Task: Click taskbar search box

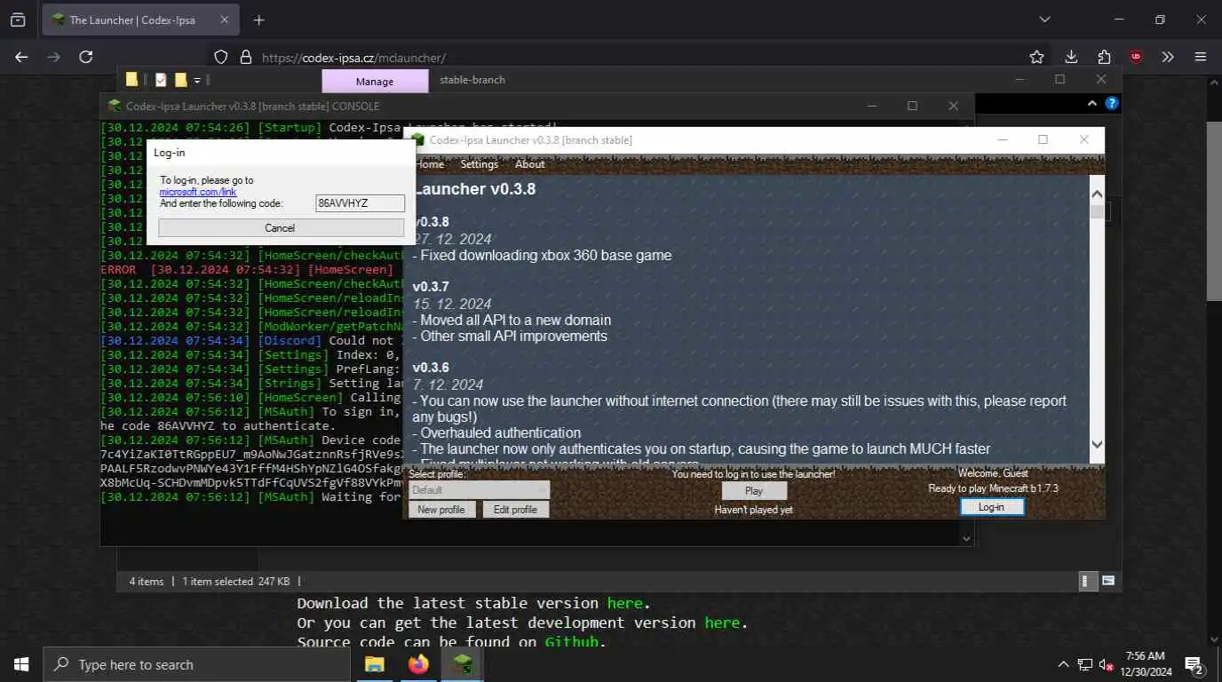Action: point(196,664)
